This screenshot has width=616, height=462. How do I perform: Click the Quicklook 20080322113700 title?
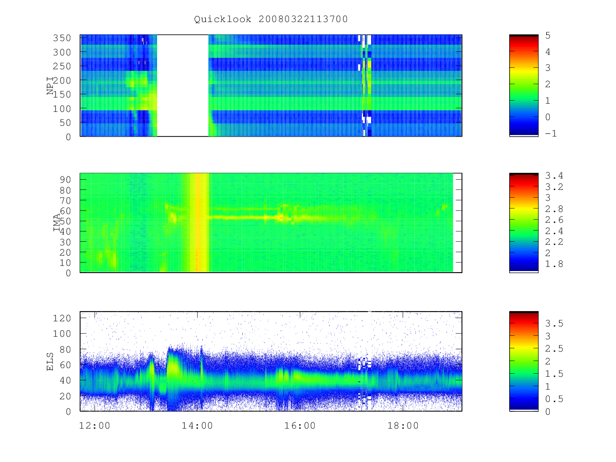pyautogui.click(x=271, y=19)
